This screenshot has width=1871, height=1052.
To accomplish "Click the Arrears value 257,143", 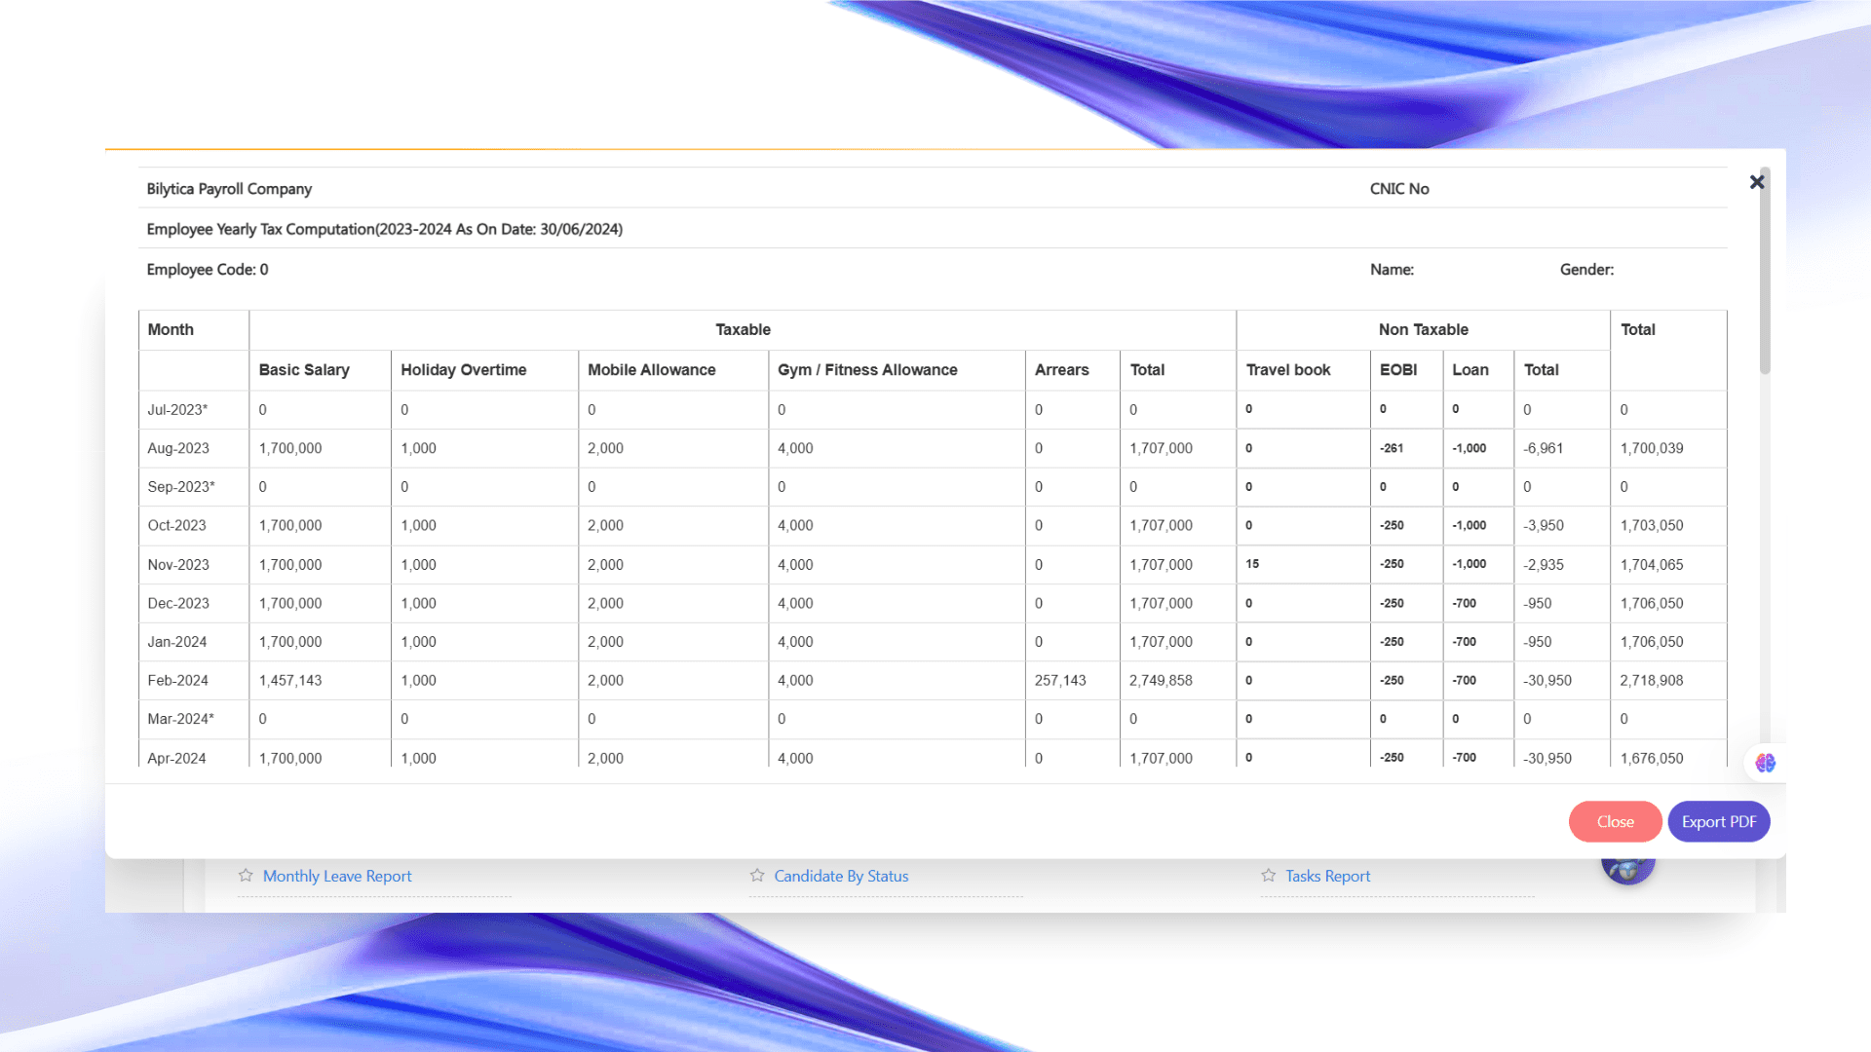I will click(1060, 680).
